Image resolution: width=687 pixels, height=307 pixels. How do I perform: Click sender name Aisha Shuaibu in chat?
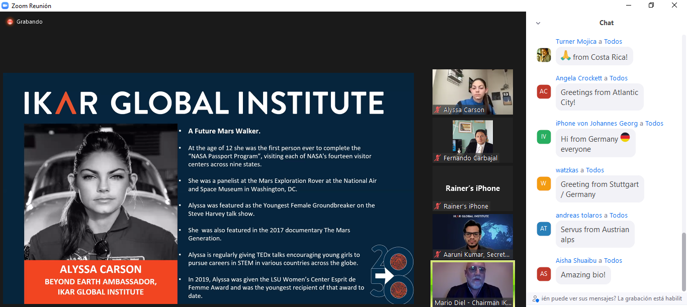click(x=576, y=261)
